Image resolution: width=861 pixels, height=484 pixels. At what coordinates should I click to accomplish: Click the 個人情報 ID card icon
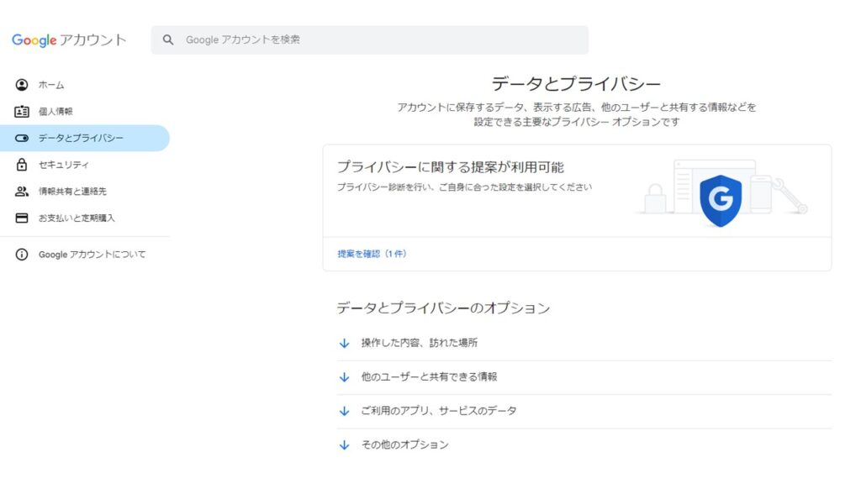(x=21, y=112)
